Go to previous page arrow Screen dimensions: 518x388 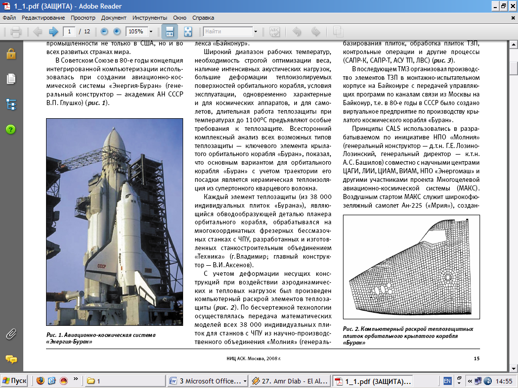tap(37, 32)
